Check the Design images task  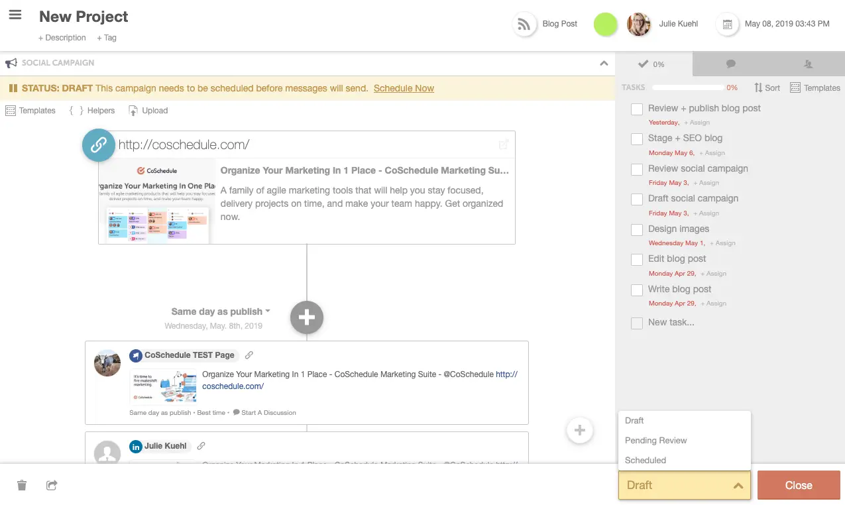[637, 229]
